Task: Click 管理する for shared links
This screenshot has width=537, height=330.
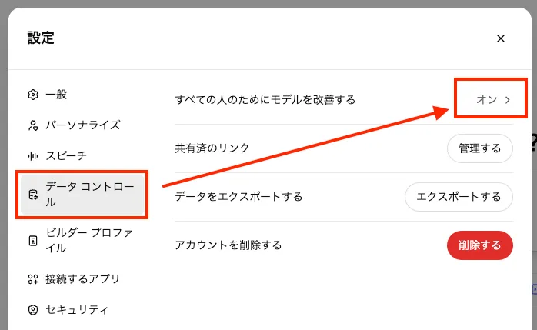Action: (x=480, y=148)
